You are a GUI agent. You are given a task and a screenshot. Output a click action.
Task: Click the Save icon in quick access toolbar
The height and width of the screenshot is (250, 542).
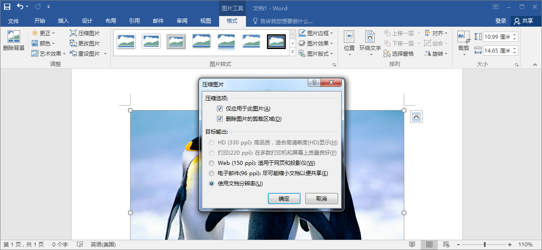pos(7,7)
